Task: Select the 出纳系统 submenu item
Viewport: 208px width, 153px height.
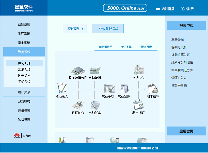Action: (x=24, y=69)
